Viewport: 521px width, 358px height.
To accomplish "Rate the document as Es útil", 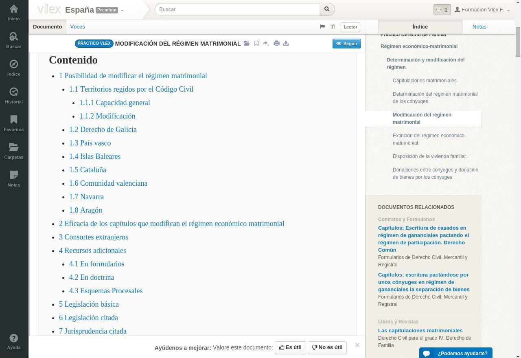I will (x=290, y=347).
